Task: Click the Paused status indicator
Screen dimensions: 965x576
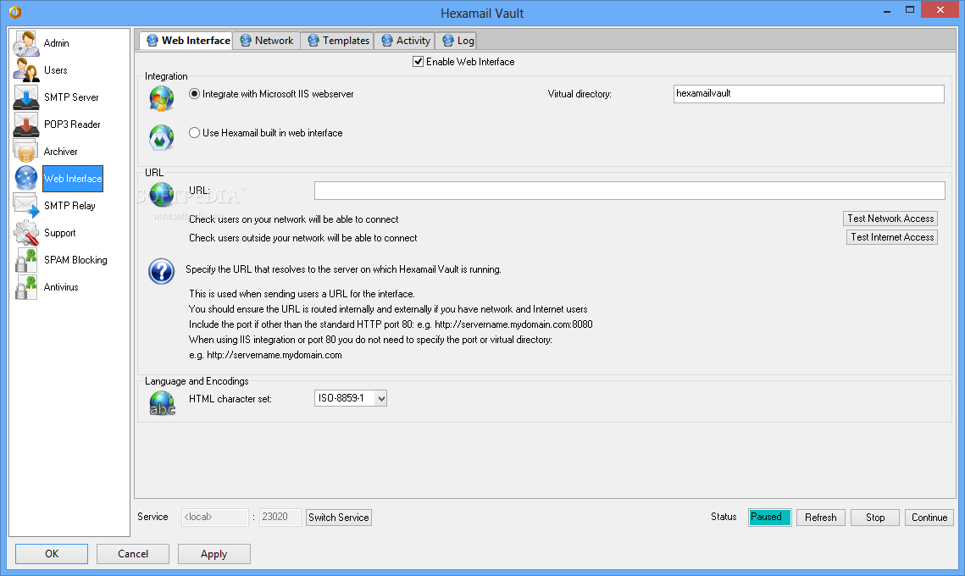Action: pos(770,518)
